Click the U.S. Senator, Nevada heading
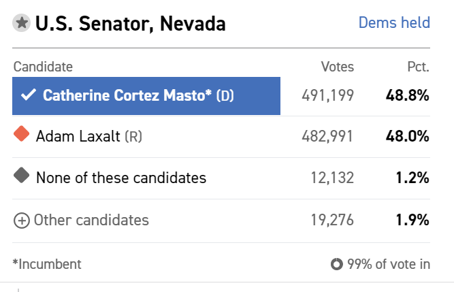The width and height of the screenshot is (454, 292). click(x=130, y=24)
